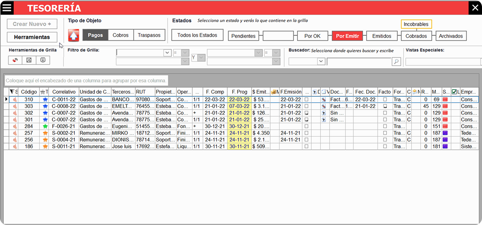Screen dimensions: 482x225
Task: Click the star column header icon
Action: pos(43,91)
